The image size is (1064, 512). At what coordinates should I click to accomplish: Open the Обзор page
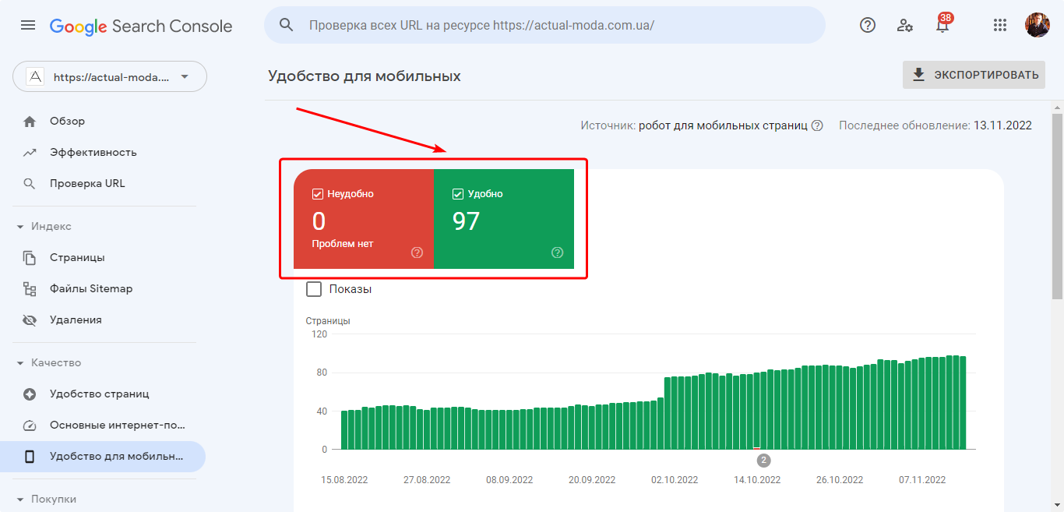103,122
